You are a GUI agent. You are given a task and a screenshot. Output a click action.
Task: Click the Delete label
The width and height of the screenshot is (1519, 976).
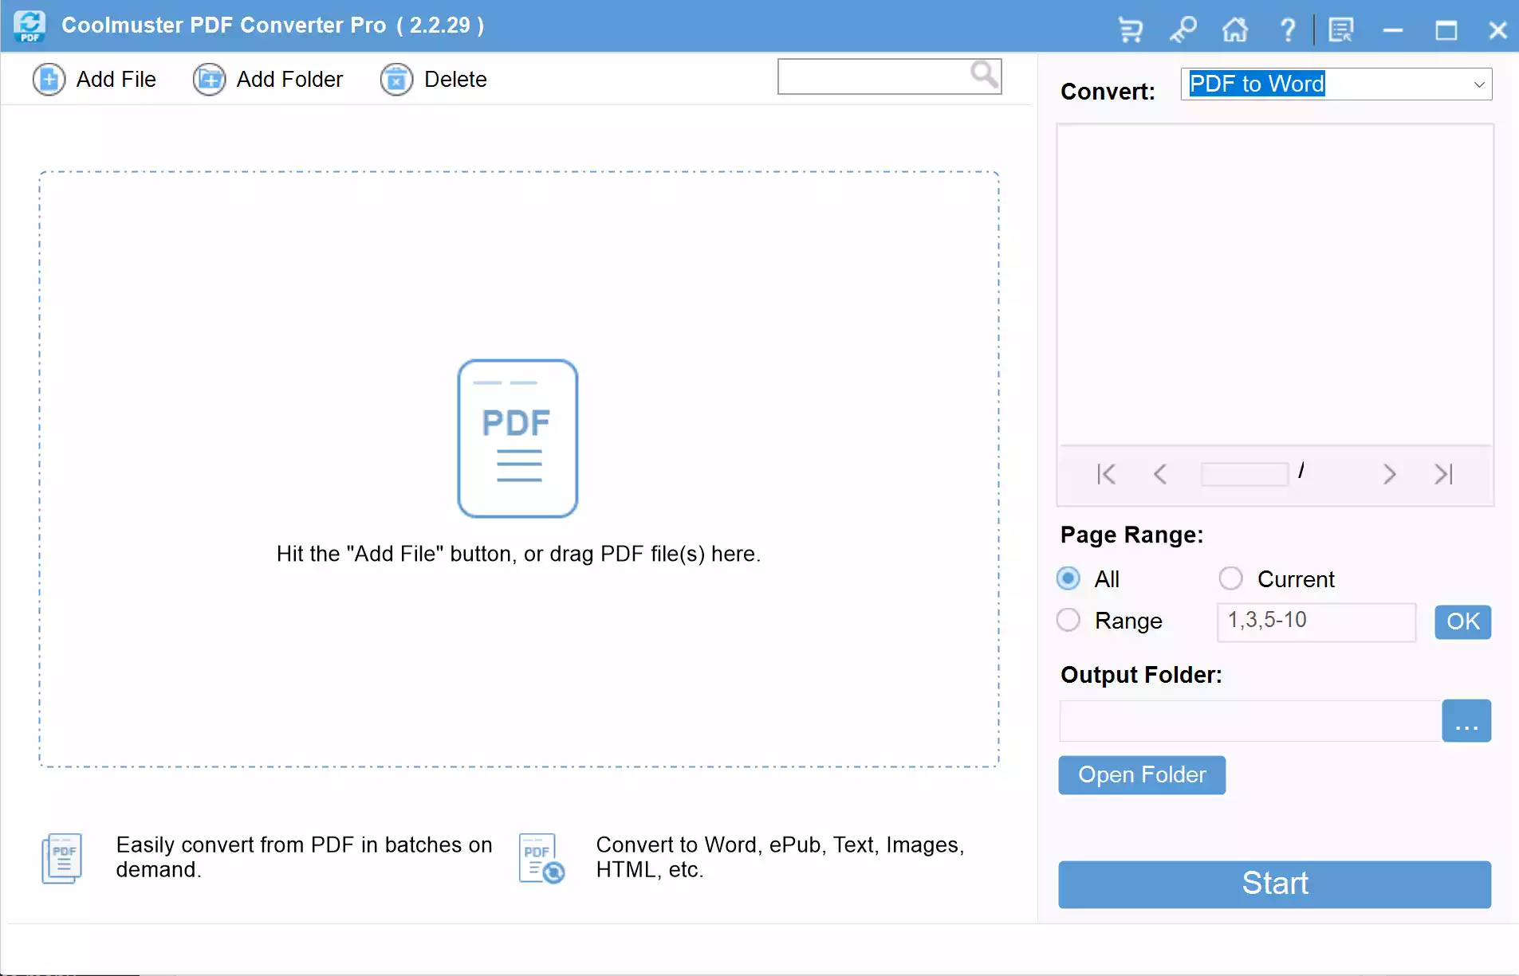[x=455, y=80]
